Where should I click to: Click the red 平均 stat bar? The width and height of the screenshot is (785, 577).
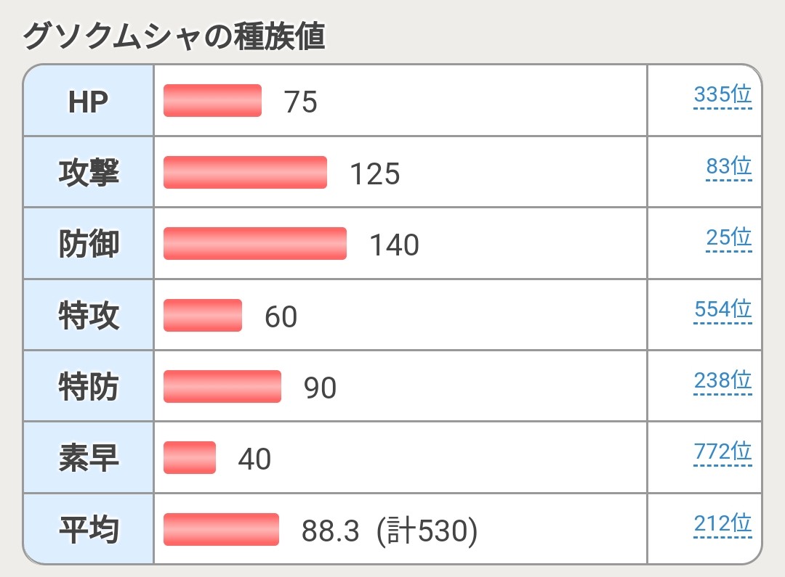click(x=222, y=529)
